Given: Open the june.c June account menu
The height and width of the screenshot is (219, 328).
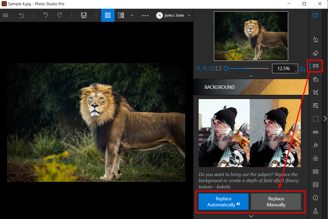Looking at the screenshot, I should click(173, 15).
